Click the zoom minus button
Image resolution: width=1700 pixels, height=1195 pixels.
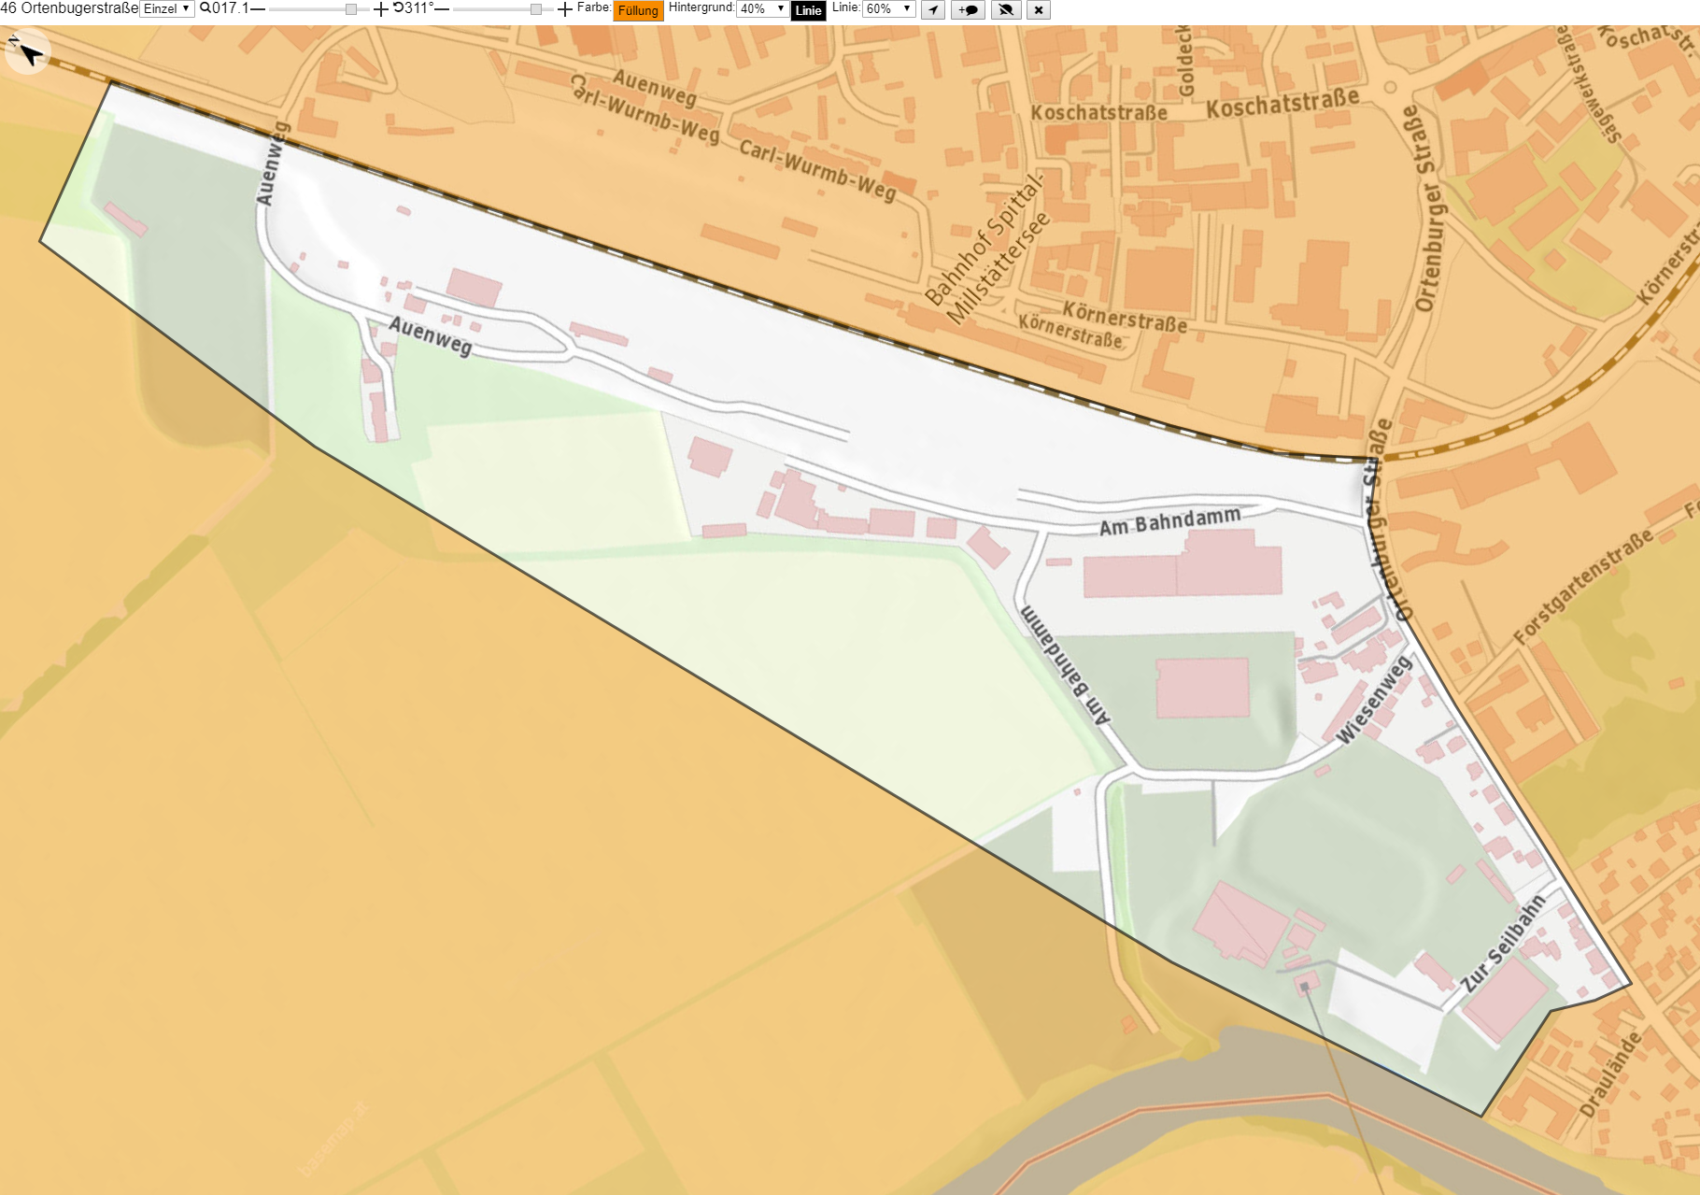[x=258, y=8]
